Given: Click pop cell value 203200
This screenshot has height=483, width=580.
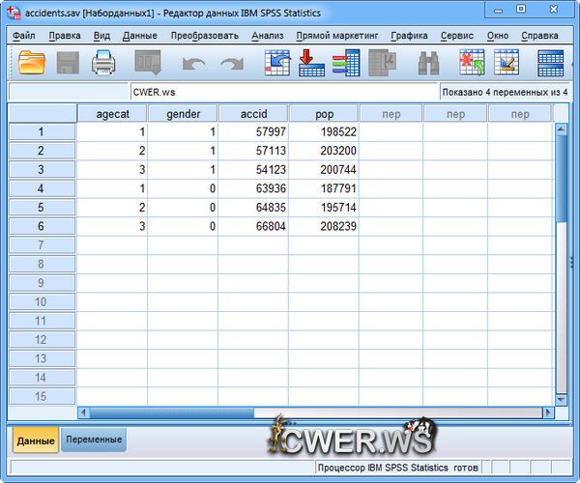Looking at the screenshot, I should (324, 151).
